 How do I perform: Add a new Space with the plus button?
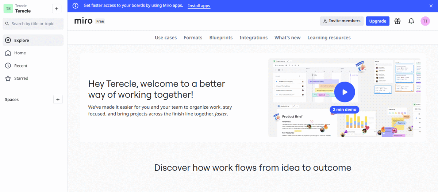click(58, 99)
